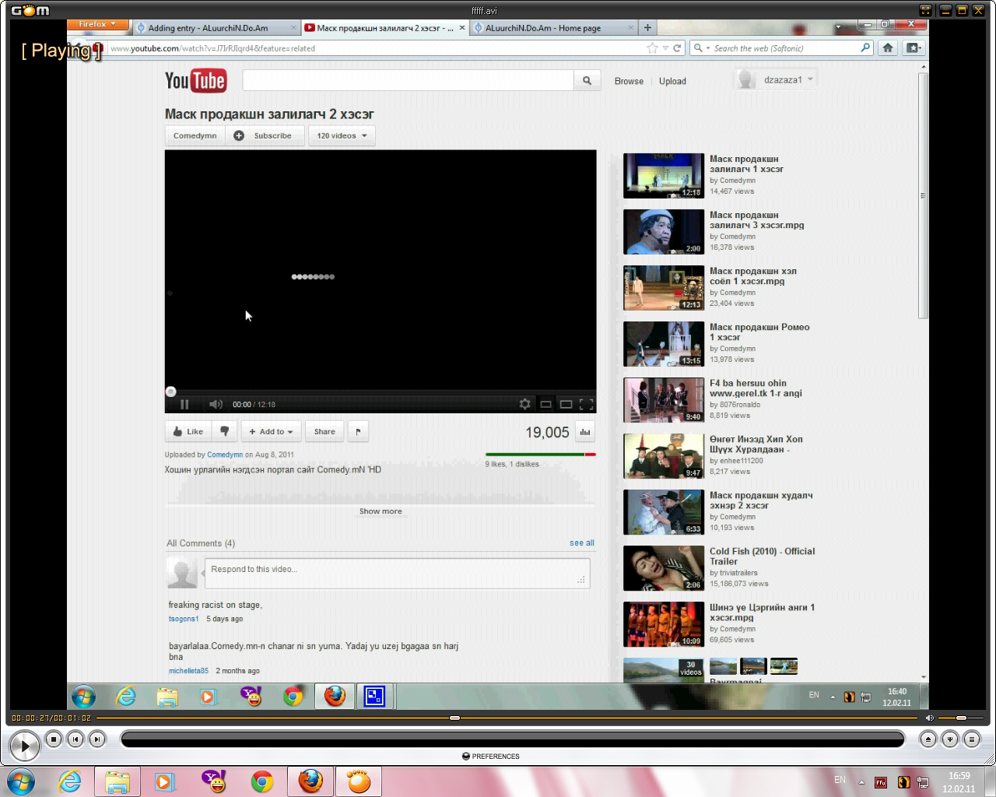Open Internet Explorer on the real taskbar
Screen dimensions: 996x797
[70, 781]
